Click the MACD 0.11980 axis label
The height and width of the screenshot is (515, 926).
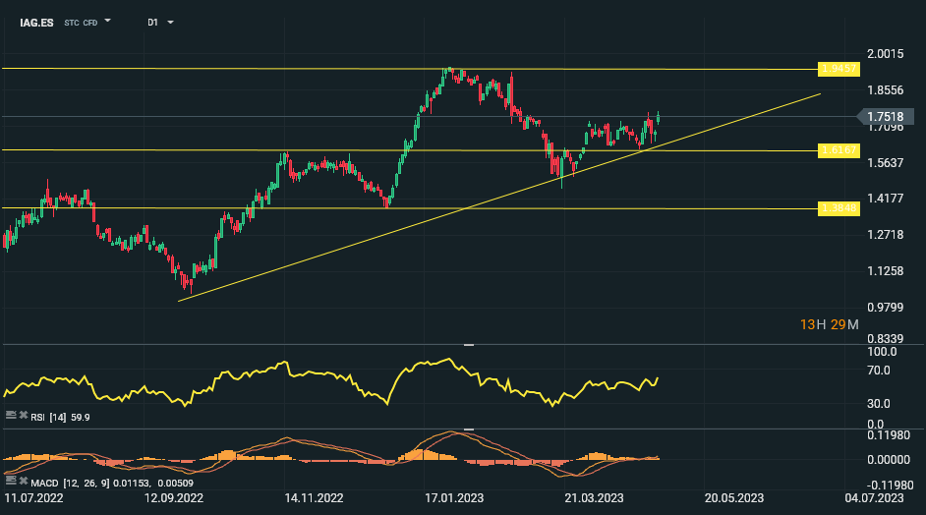(x=889, y=435)
